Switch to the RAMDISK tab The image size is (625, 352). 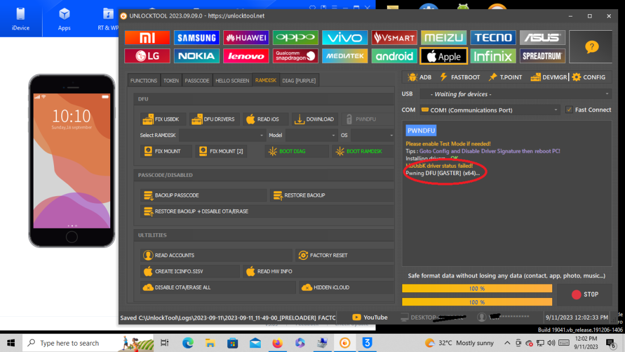pos(265,80)
